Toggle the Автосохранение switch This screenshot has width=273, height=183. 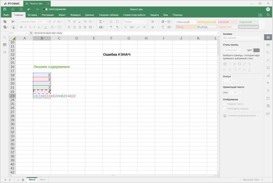[45, 9]
